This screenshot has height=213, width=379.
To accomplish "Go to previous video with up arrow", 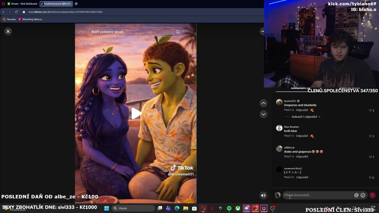I will pos(263,103).
